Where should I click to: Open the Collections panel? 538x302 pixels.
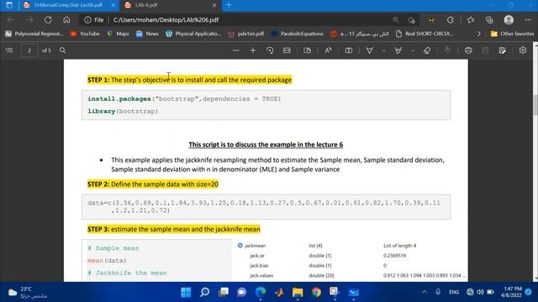pos(489,20)
